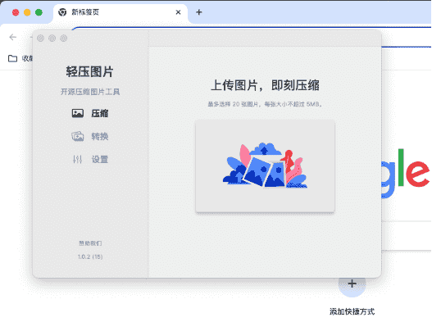The height and width of the screenshot is (322, 432).
Task: Maximize Chrome with the green button
Action: (39, 12)
